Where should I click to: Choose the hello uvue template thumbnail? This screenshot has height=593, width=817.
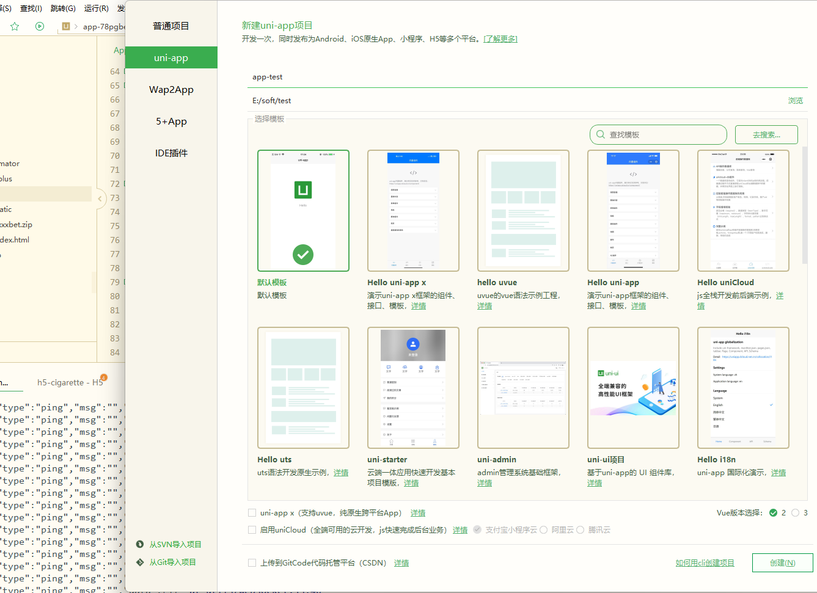pyautogui.click(x=523, y=211)
